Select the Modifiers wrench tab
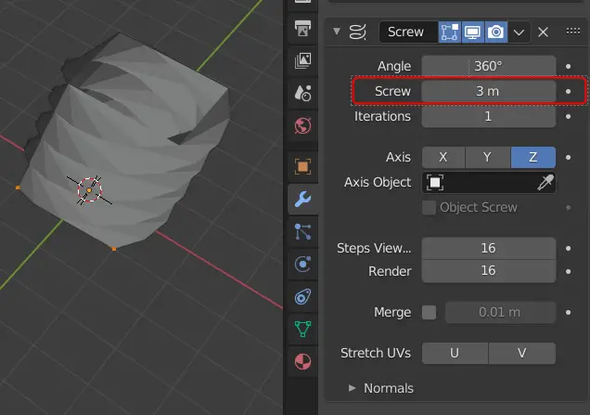Viewport: 590px width, 415px height. tap(303, 199)
